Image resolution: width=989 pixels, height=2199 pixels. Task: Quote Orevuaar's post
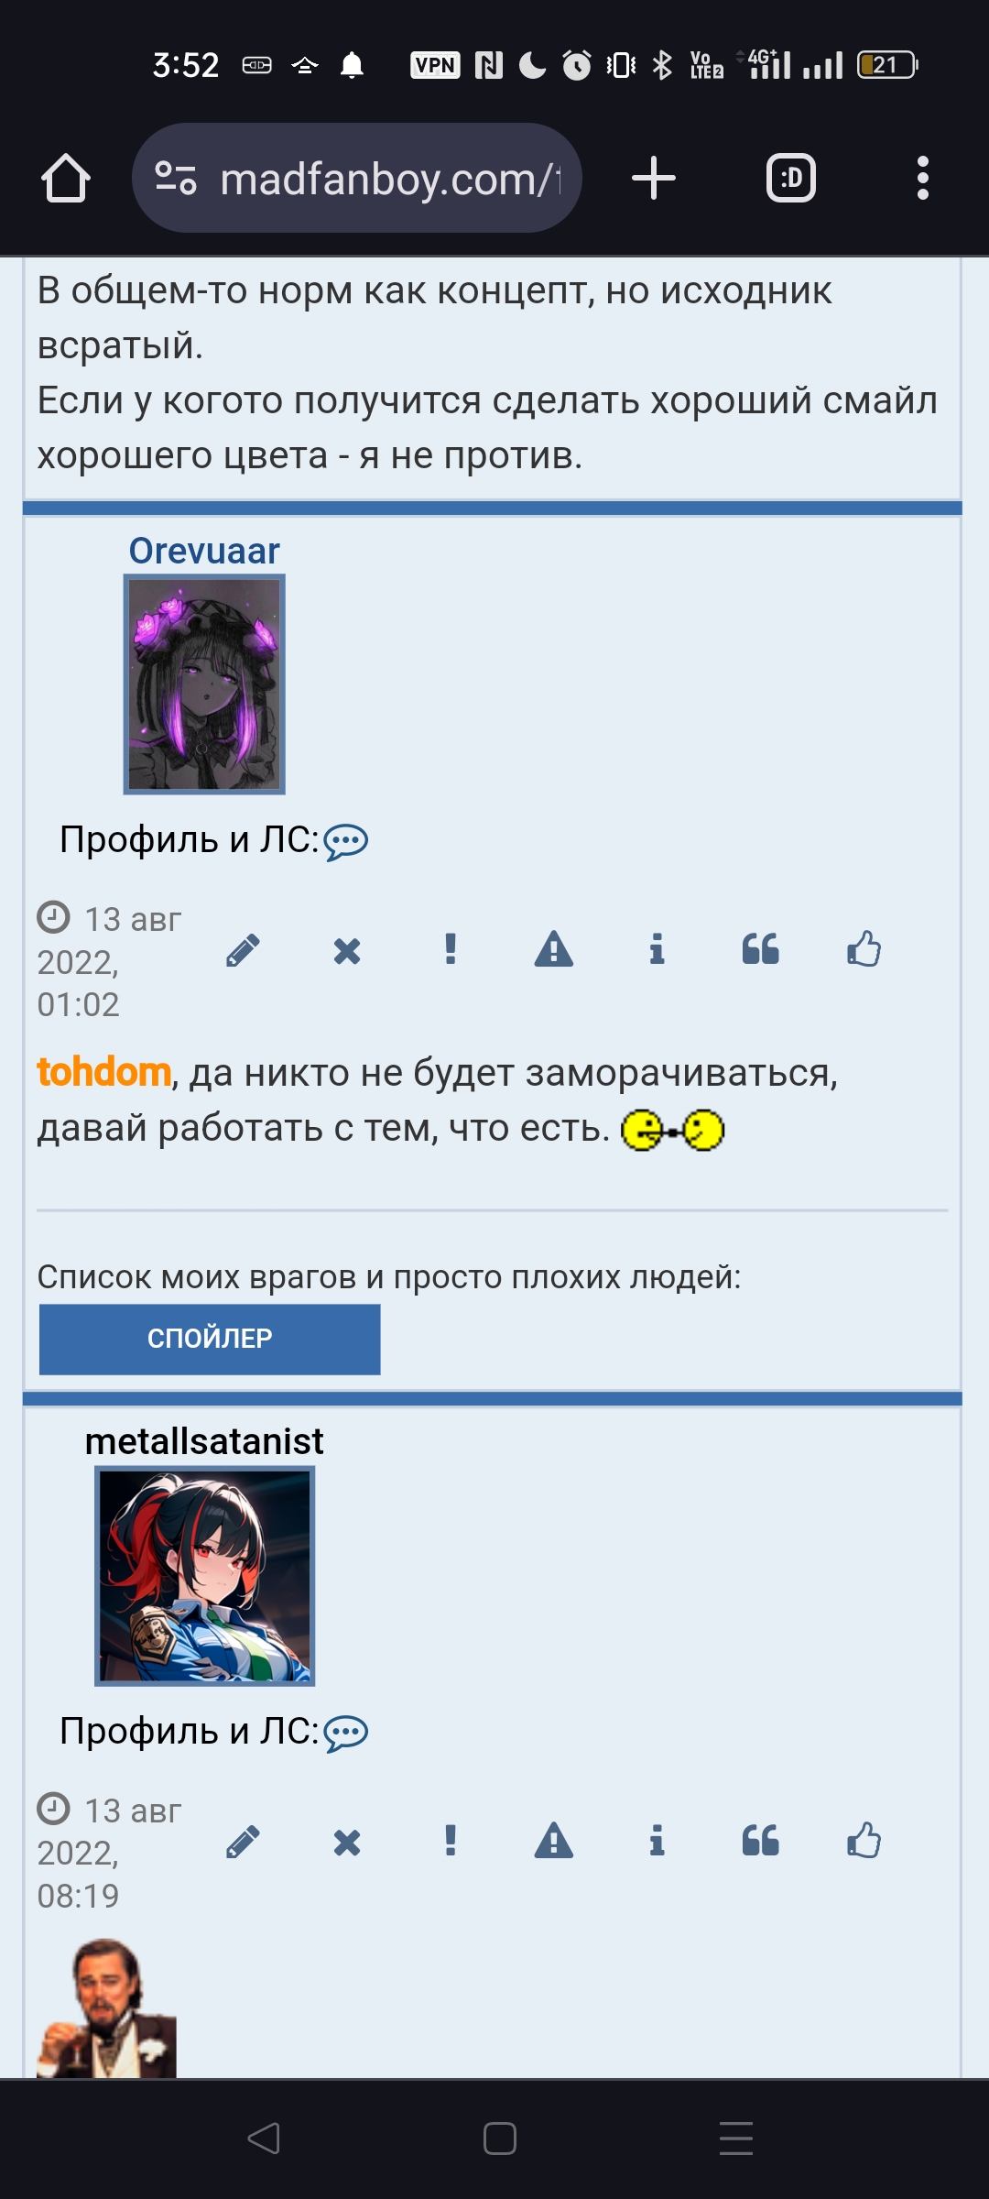[760, 949]
